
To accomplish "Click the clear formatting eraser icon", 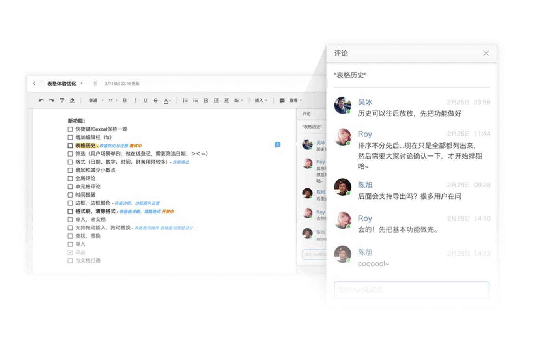I will pos(72,101).
